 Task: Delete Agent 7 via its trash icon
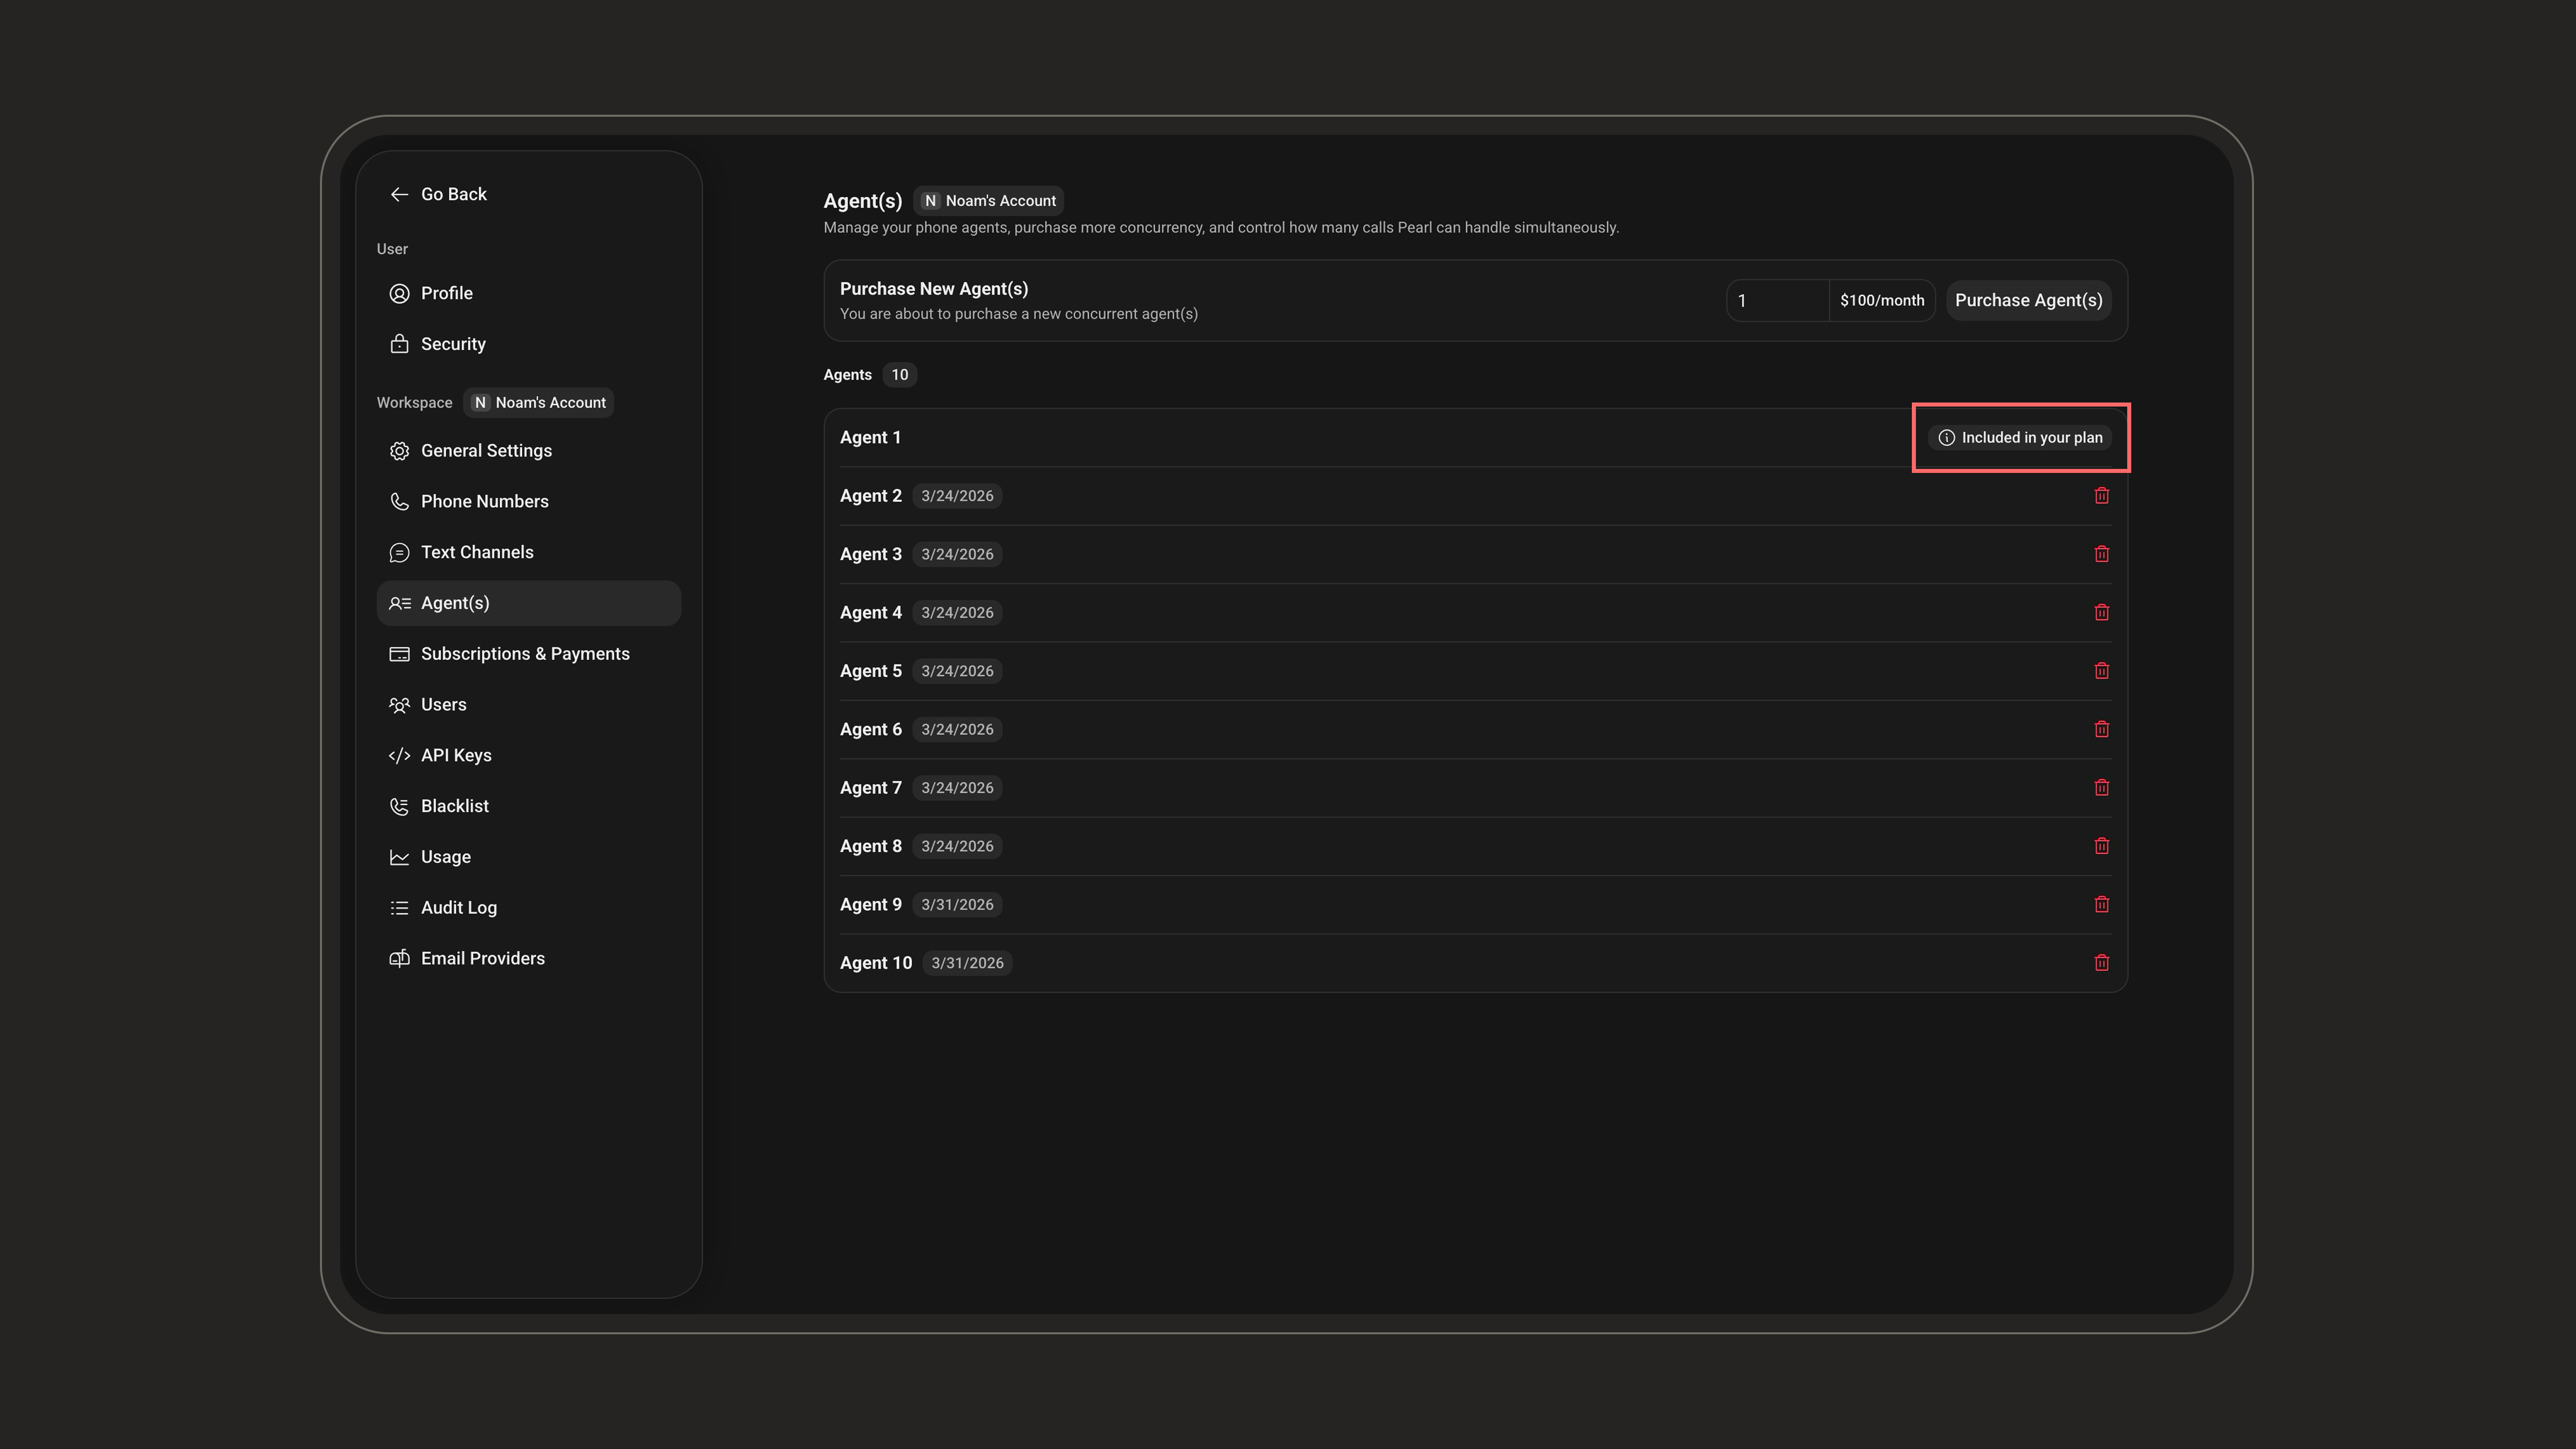(x=2101, y=788)
